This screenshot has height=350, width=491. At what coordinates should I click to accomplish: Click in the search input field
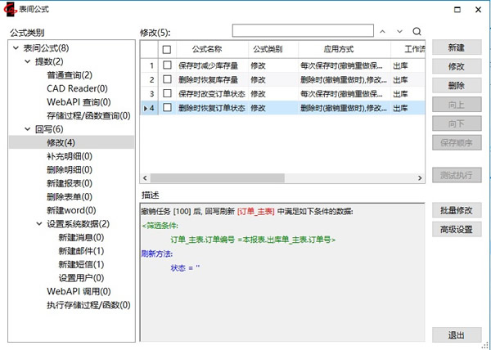(301, 32)
